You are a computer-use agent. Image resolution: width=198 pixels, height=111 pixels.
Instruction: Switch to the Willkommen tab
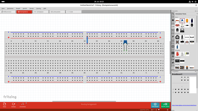tap(8, 12)
